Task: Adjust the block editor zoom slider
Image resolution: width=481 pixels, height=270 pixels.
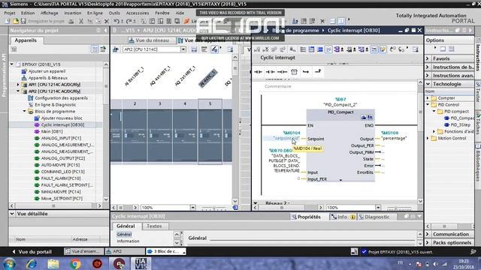Action: pyautogui.click(x=398, y=208)
